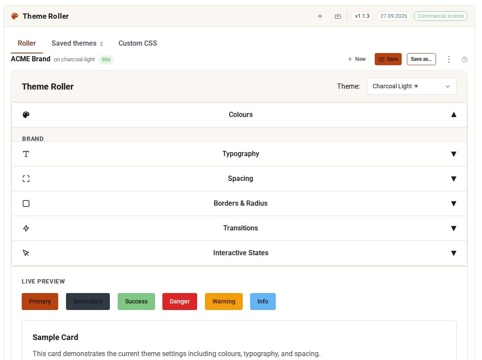This screenshot has width=482, height=360.
Task: Click the 'on charcoal-light' label
Action: pos(74,60)
